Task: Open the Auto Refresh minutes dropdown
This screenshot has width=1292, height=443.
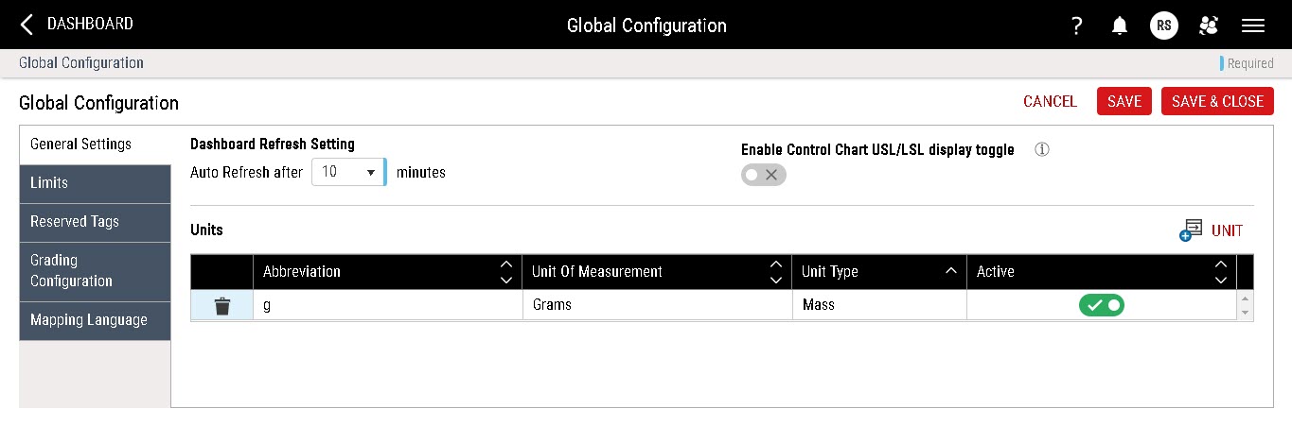Action: [347, 172]
